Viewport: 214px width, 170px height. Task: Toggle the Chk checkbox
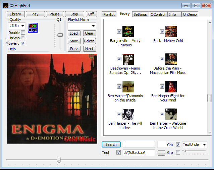coord(178,144)
